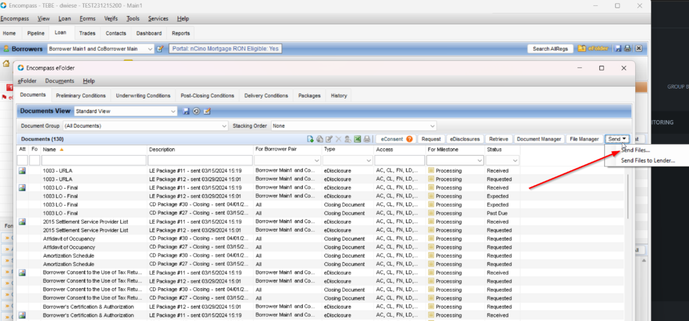
Task: Click the delete X icon in Documents toolbar
Action: (339, 139)
